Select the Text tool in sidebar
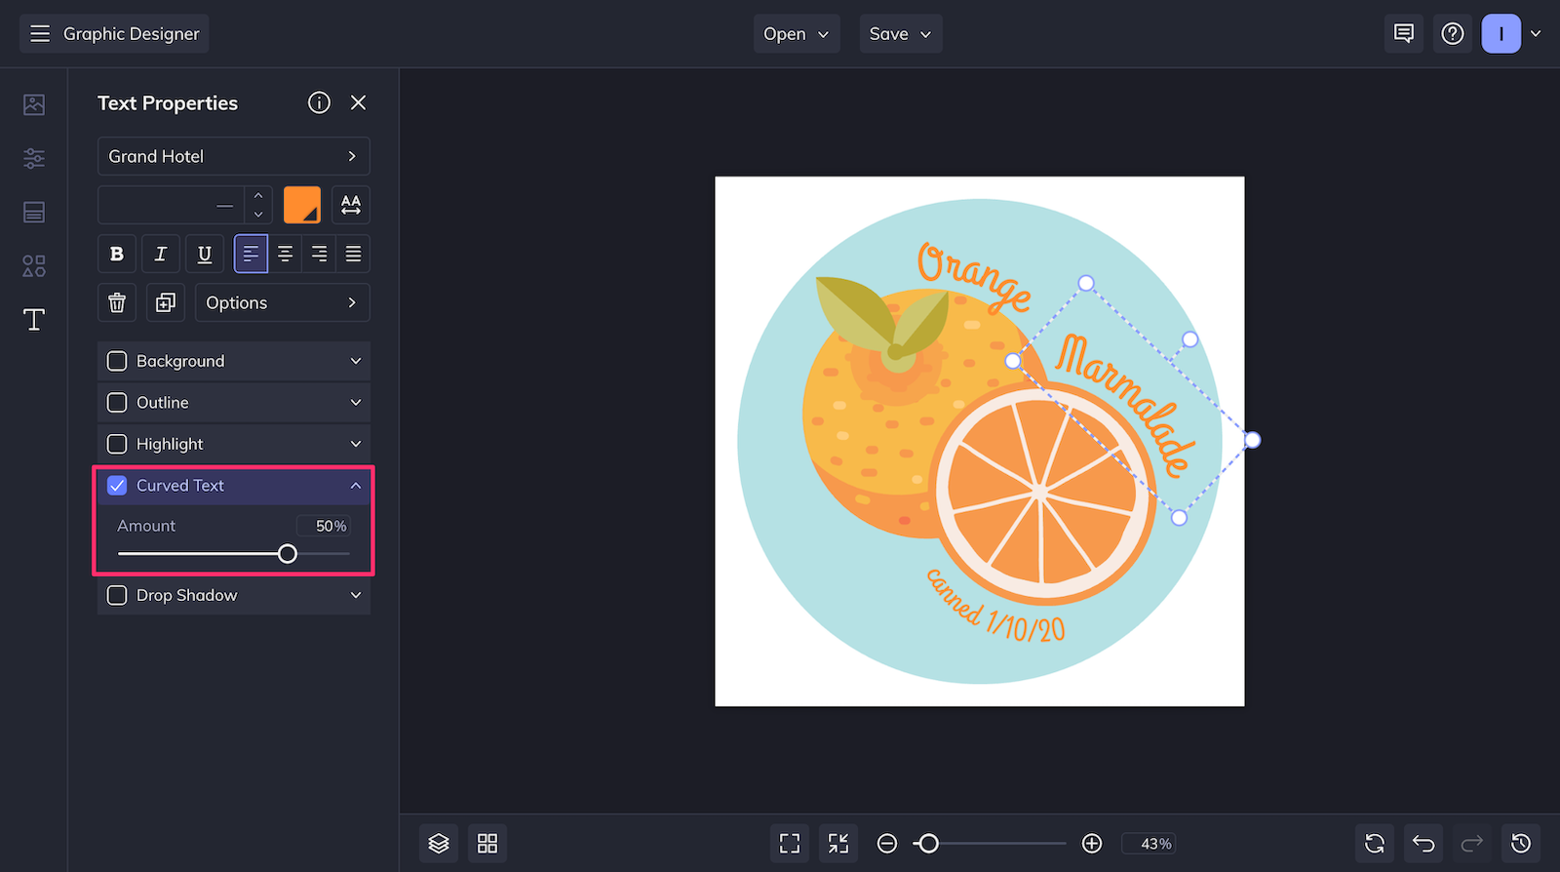Viewport: 1560px width, 872px height. tap(34, 320)
